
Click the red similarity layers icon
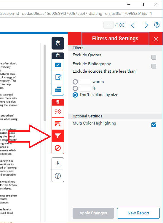[58, 102]
